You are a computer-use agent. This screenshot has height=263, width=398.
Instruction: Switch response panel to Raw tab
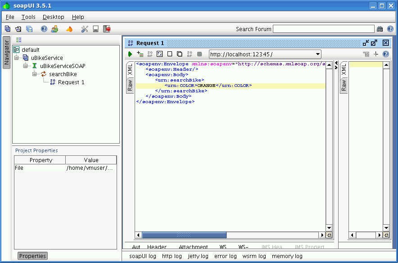pyautogui.click(x=344, y=85)
